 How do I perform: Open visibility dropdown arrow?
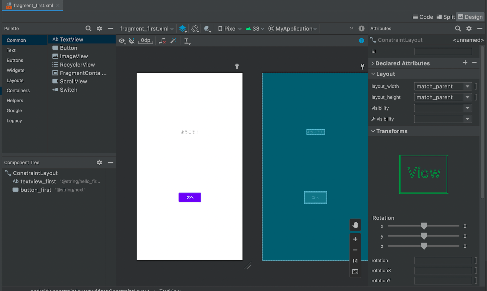(468, 108)
